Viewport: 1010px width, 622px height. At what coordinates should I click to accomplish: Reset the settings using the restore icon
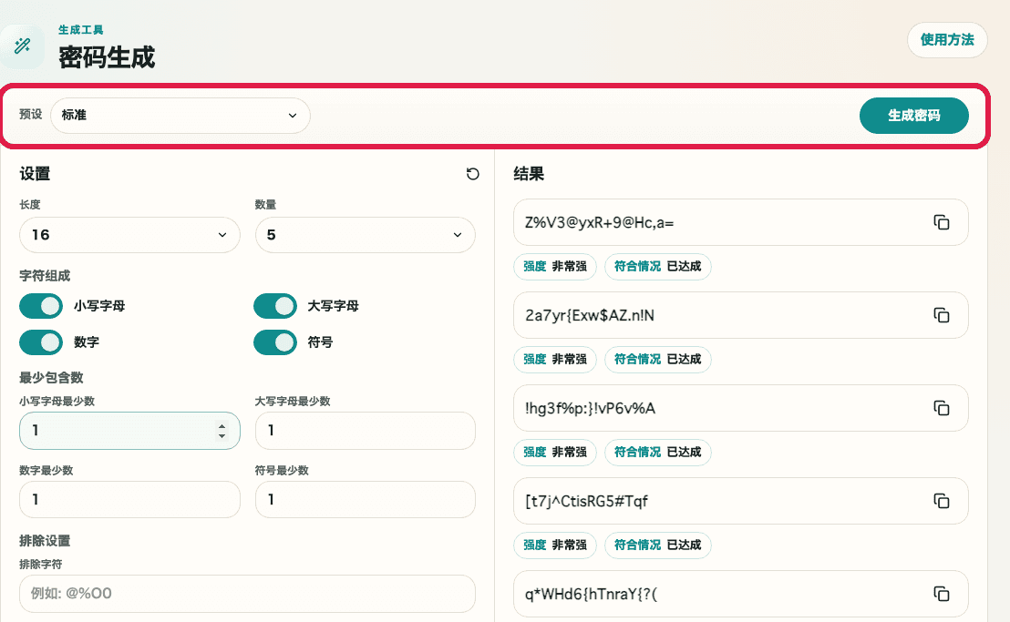point(473,174)
